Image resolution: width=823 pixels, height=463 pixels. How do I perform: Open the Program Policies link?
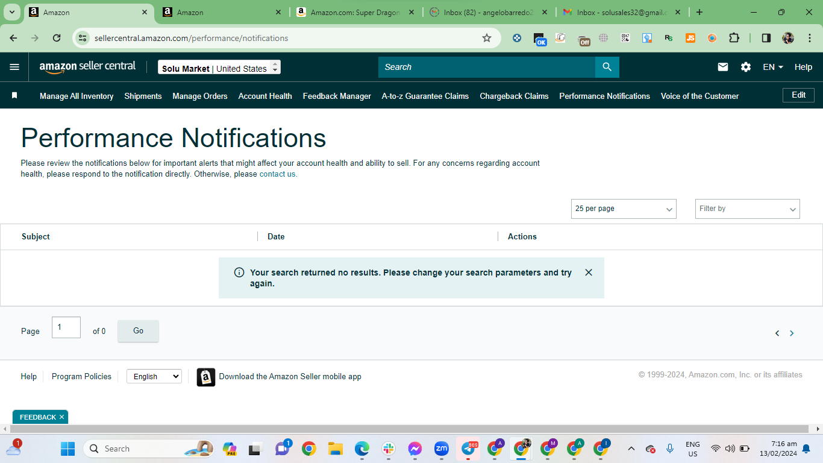(x=81, y=376)
